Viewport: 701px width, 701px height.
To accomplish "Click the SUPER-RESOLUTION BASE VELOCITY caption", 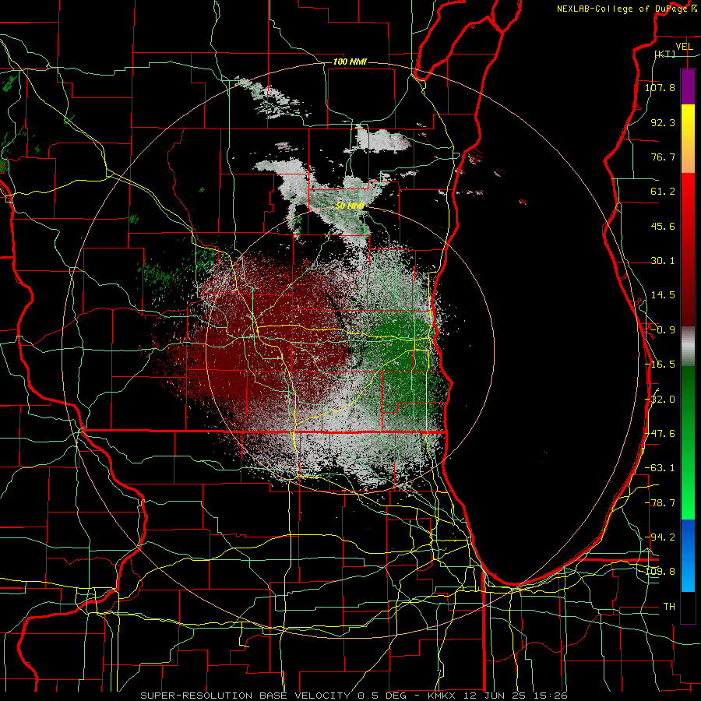I will point(354,696).
